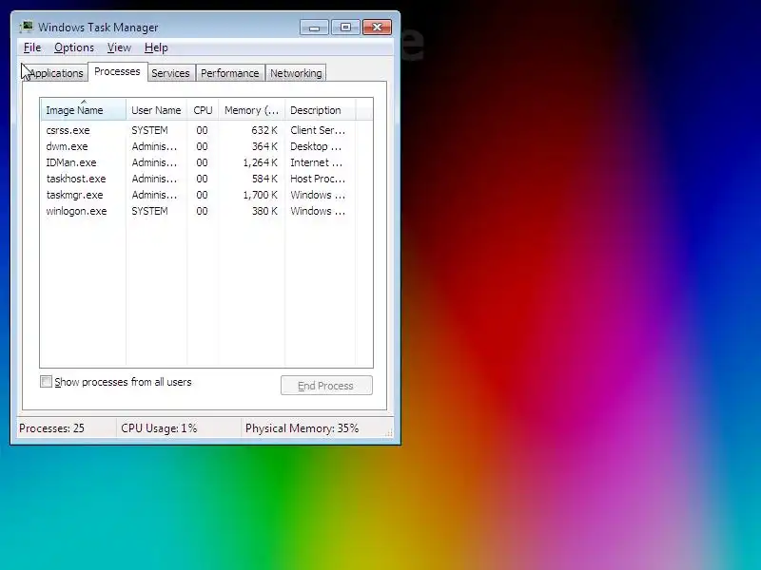Sort by Memory column header

point(251,110)
